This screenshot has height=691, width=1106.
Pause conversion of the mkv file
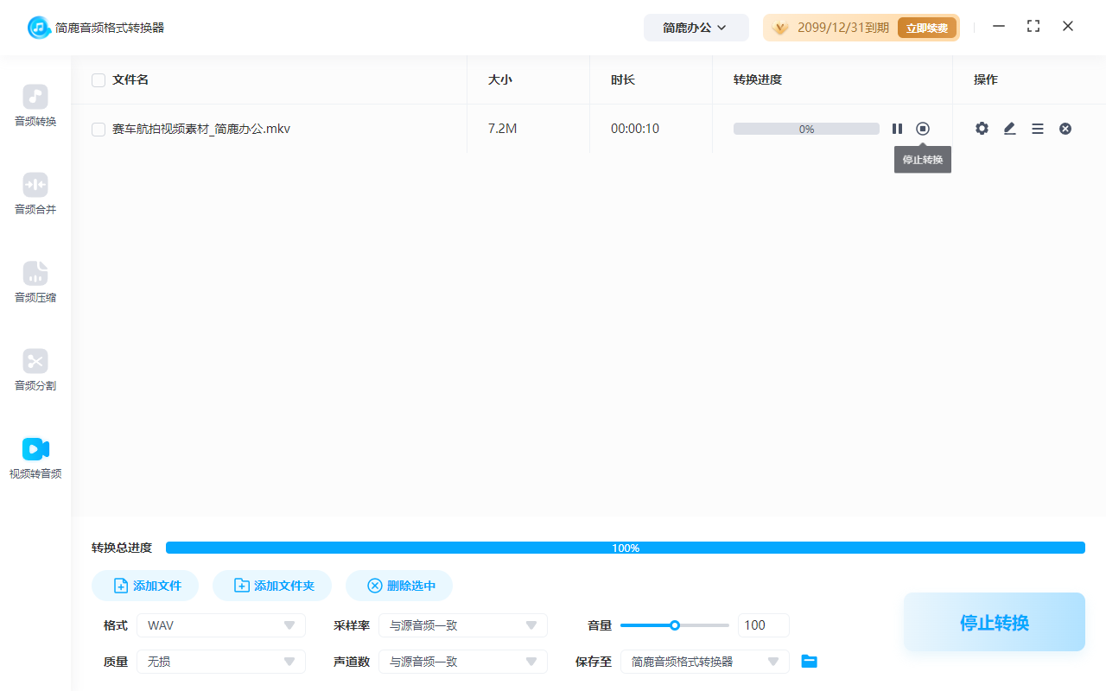pos(897,128)
